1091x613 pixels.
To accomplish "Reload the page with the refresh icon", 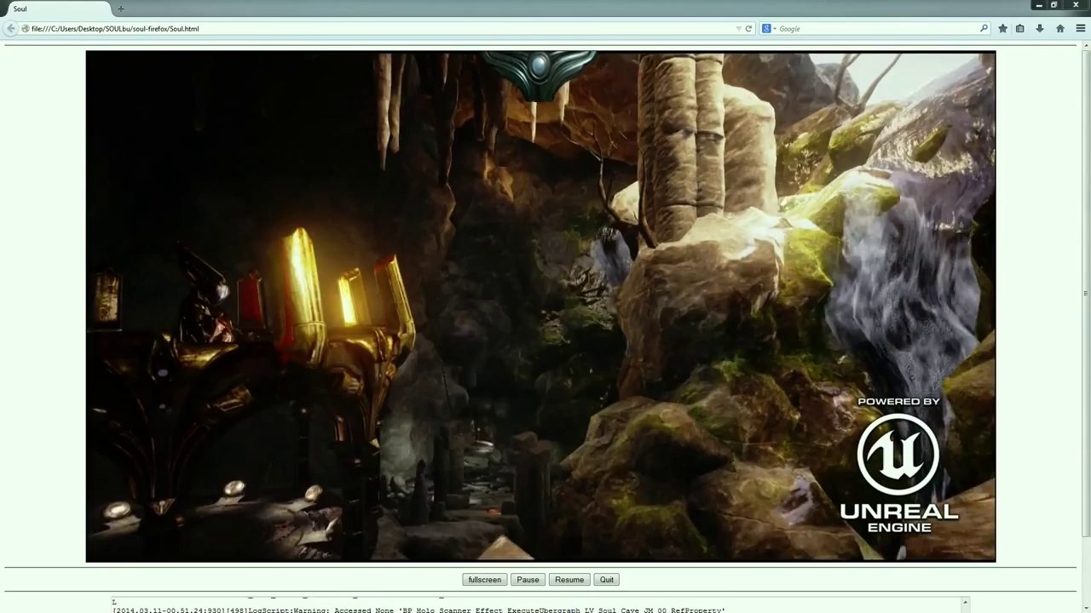I will (x=748, y=28).
